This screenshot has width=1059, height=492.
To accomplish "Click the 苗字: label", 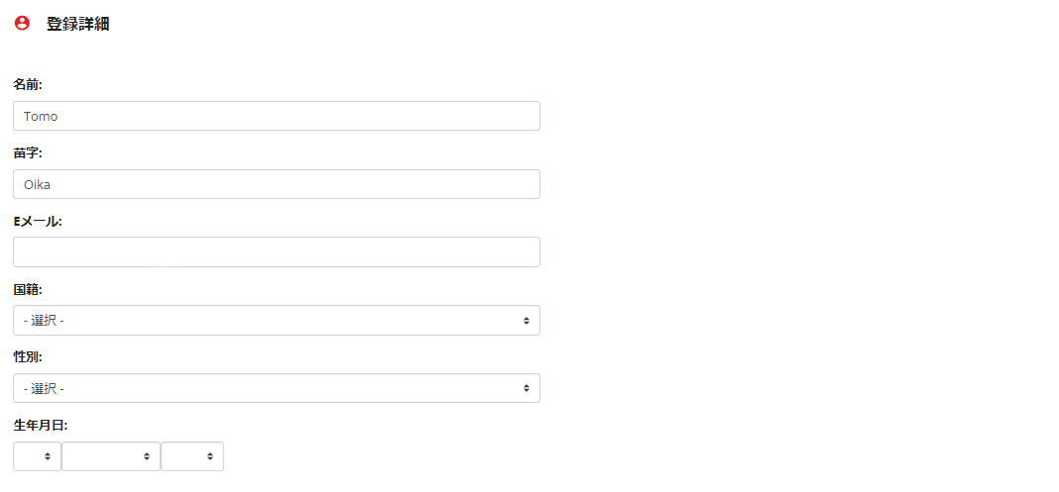I will [x=28, y=153].
